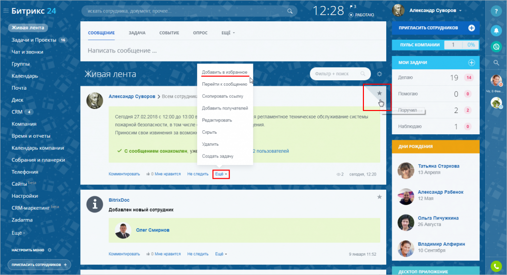Add a task with Мои задачи plus icon

pos(471,62)
